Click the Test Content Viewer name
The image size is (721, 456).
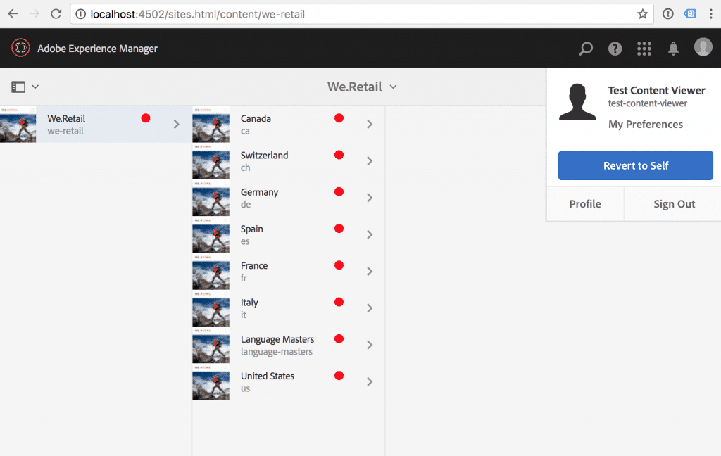pos(656,90)
